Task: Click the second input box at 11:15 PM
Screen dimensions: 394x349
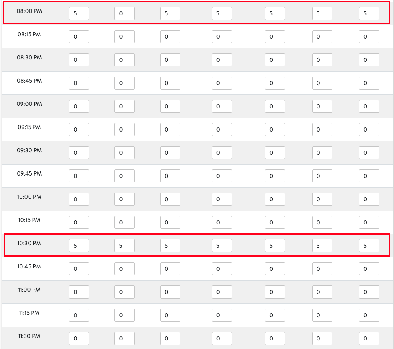Action: 124,315
